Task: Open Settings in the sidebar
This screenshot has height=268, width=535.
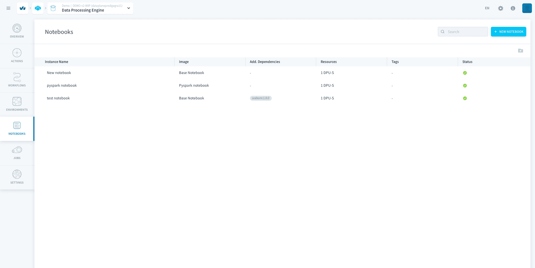Action: coord(17,177)
